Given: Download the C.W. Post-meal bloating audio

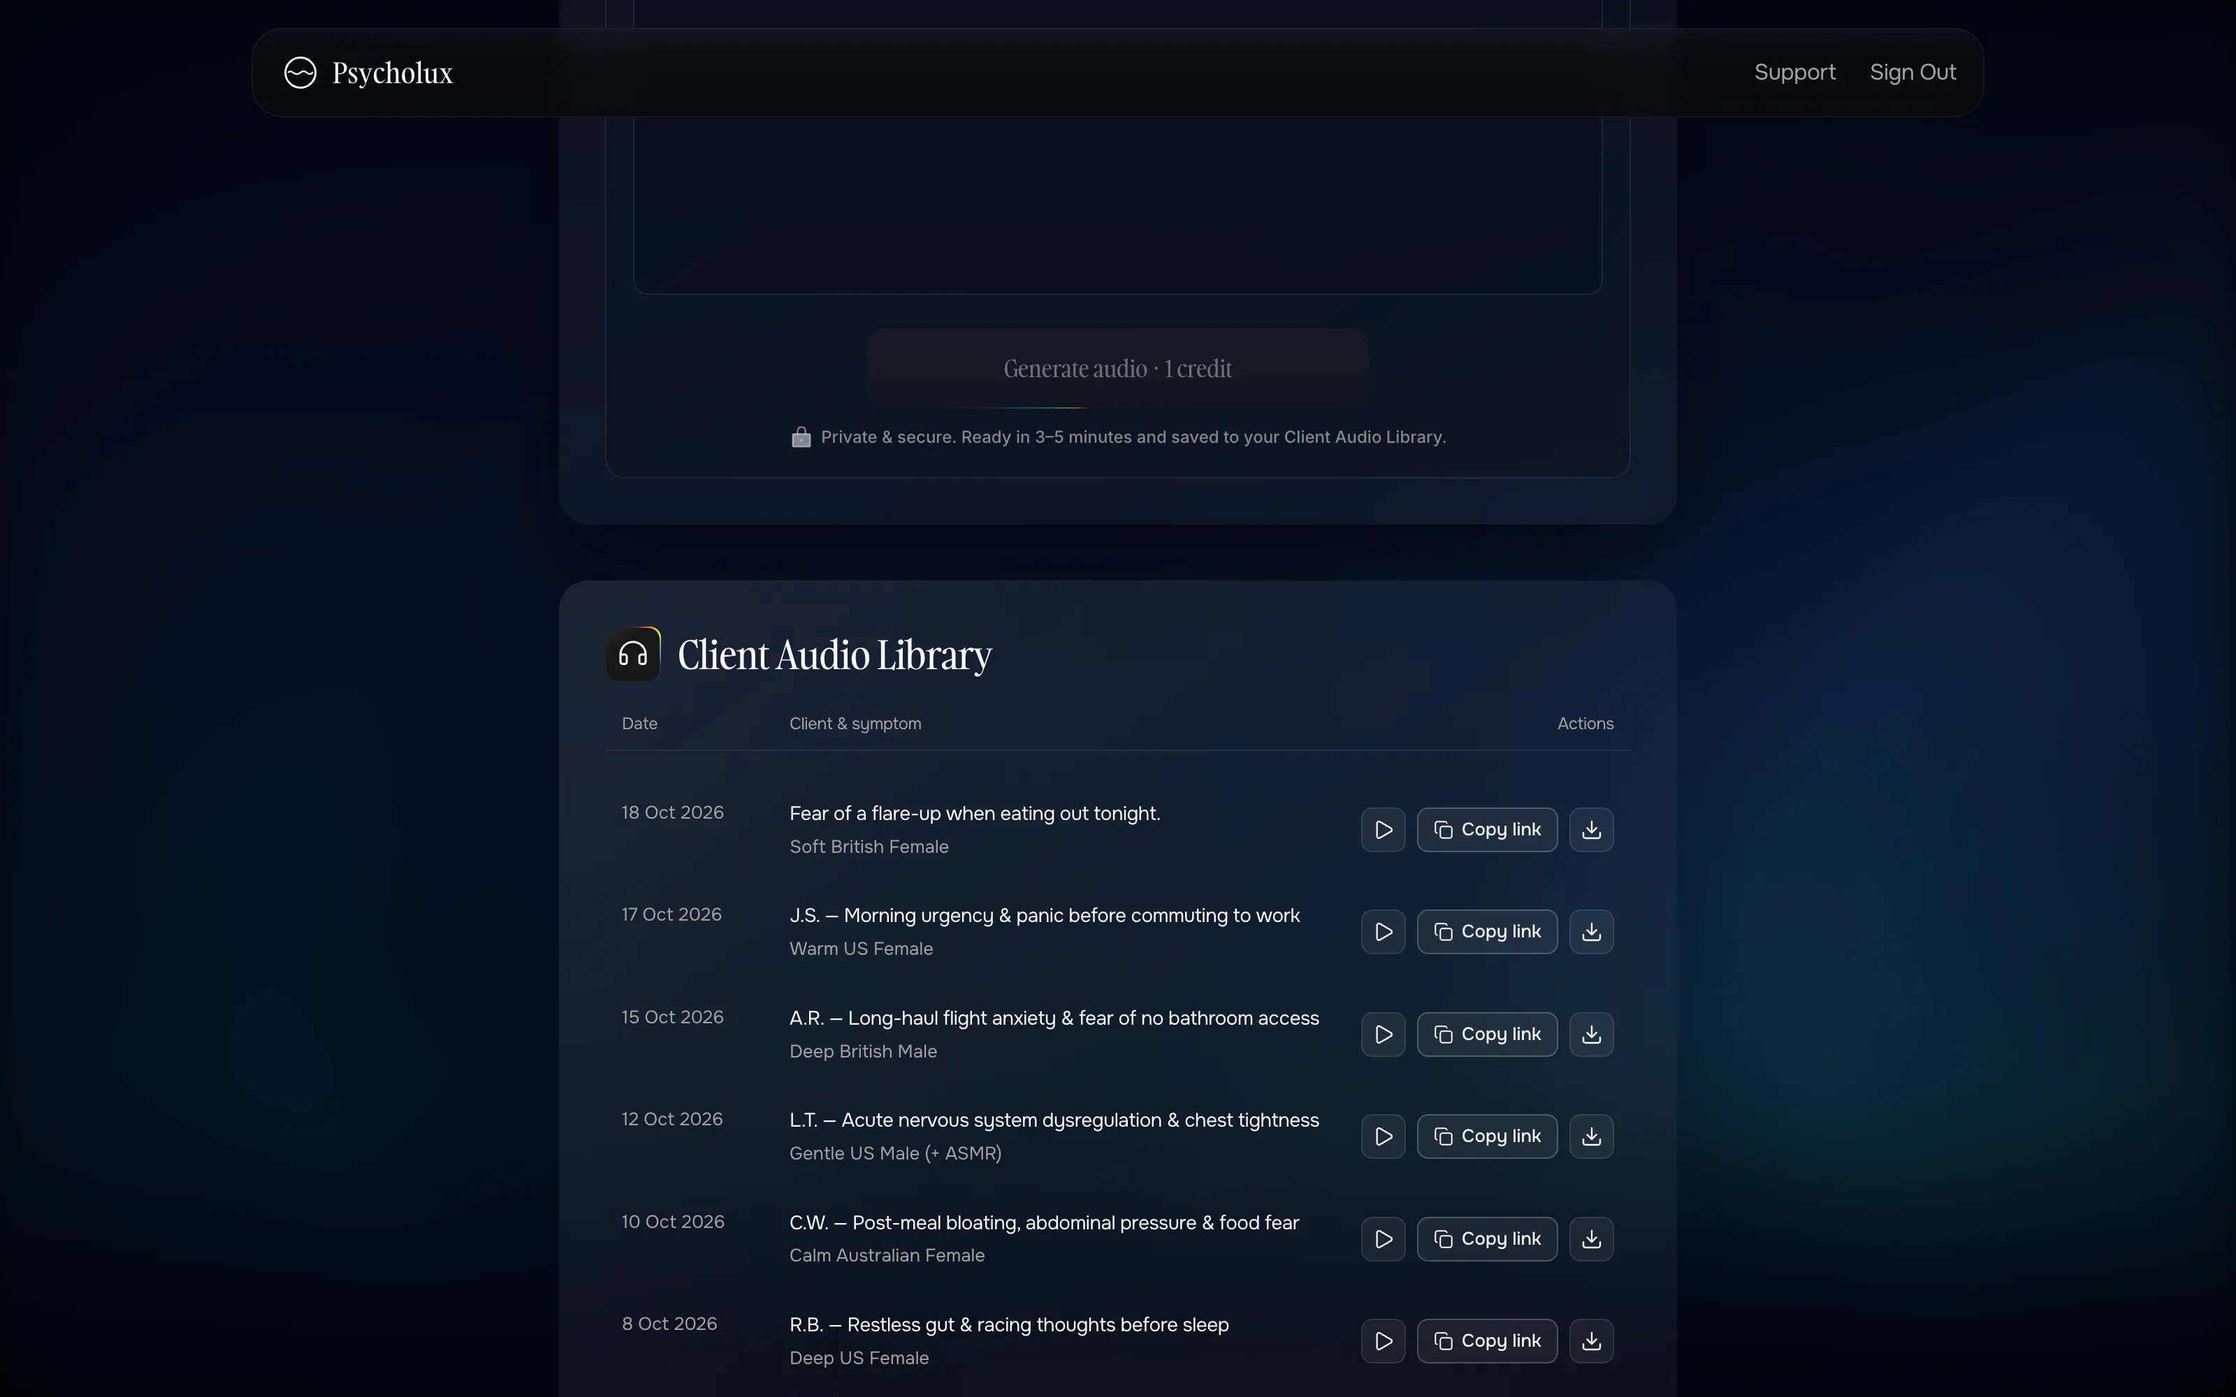Looking at the screenshot, I should click(x=1591, y=1238).
